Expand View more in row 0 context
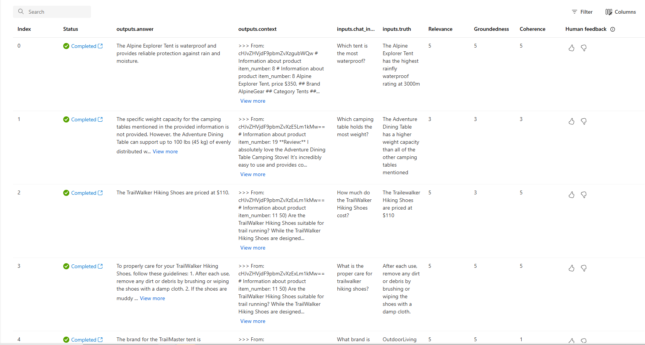 click(253, 101)
